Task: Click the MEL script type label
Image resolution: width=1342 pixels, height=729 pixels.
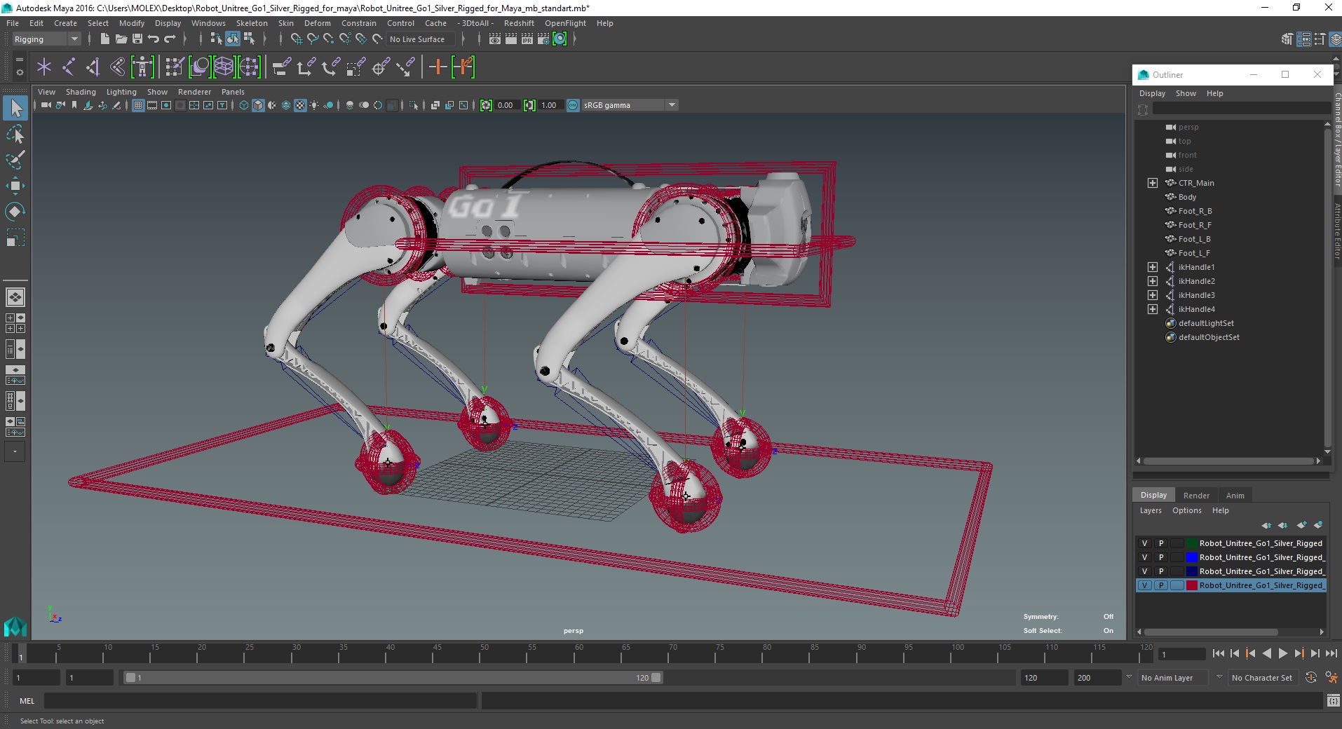Action: (27, 701)
